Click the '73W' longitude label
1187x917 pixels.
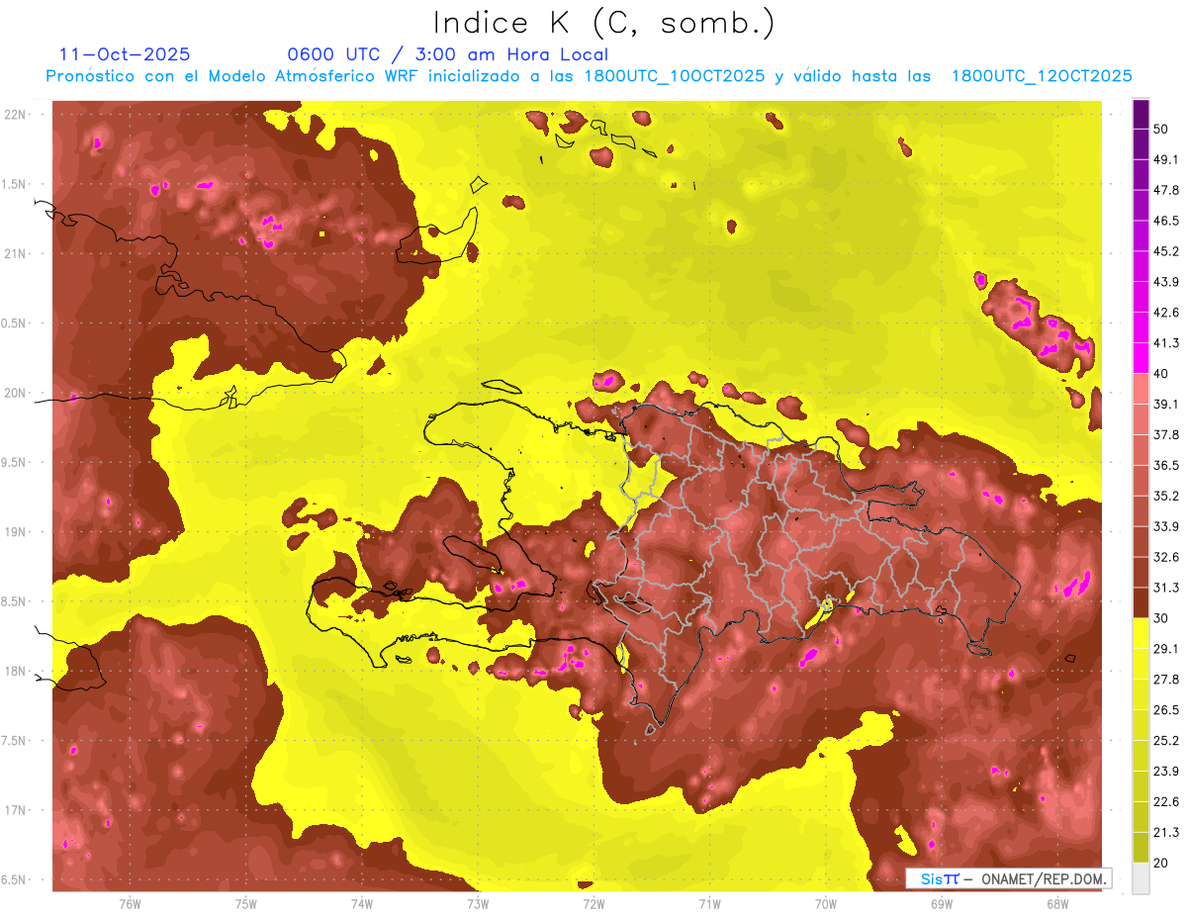point(478,903)
